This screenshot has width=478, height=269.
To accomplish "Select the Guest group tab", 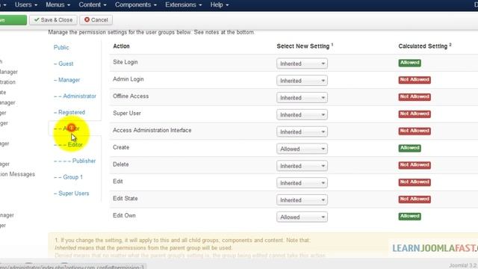I will [63, 64].
